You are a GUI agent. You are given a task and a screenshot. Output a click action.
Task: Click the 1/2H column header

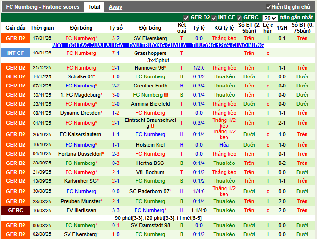282,28
